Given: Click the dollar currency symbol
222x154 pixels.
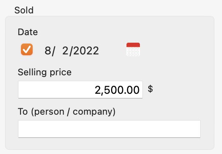Looking at the screenshot, I should (x=150, y=89).
